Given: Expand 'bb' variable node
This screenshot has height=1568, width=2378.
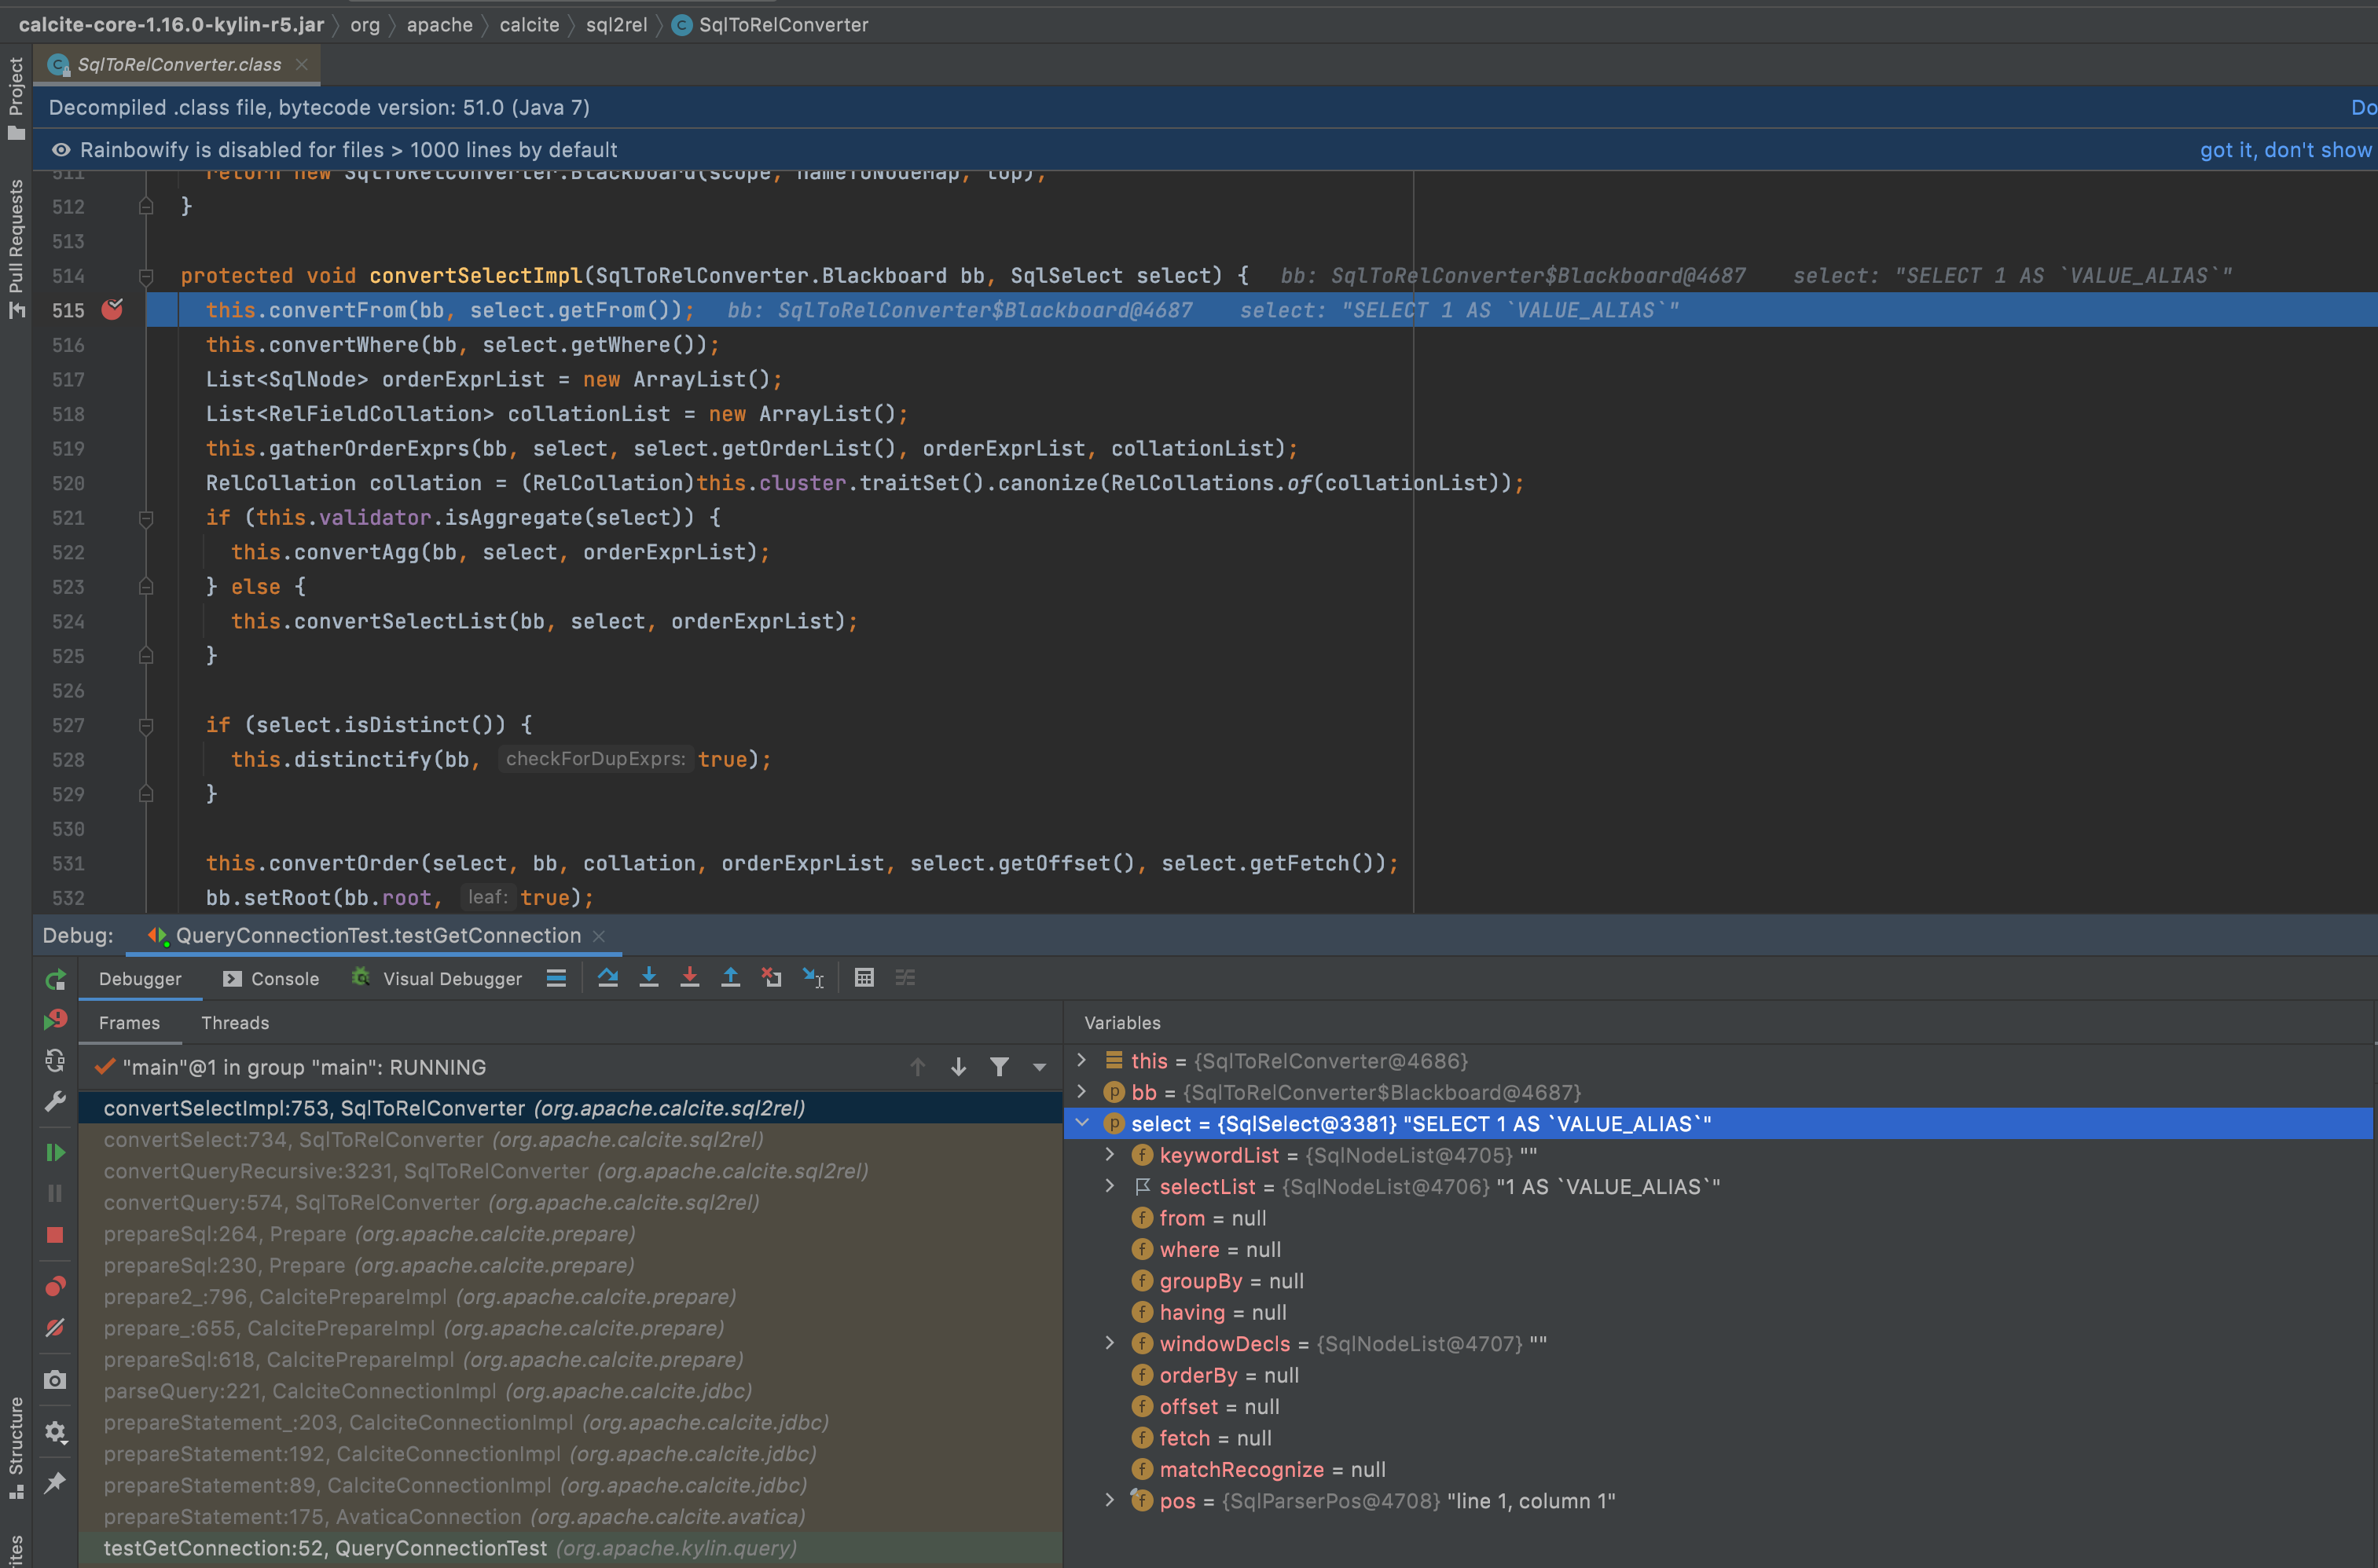Looking at the screenshot, I should click(x=1081, y=1092).
